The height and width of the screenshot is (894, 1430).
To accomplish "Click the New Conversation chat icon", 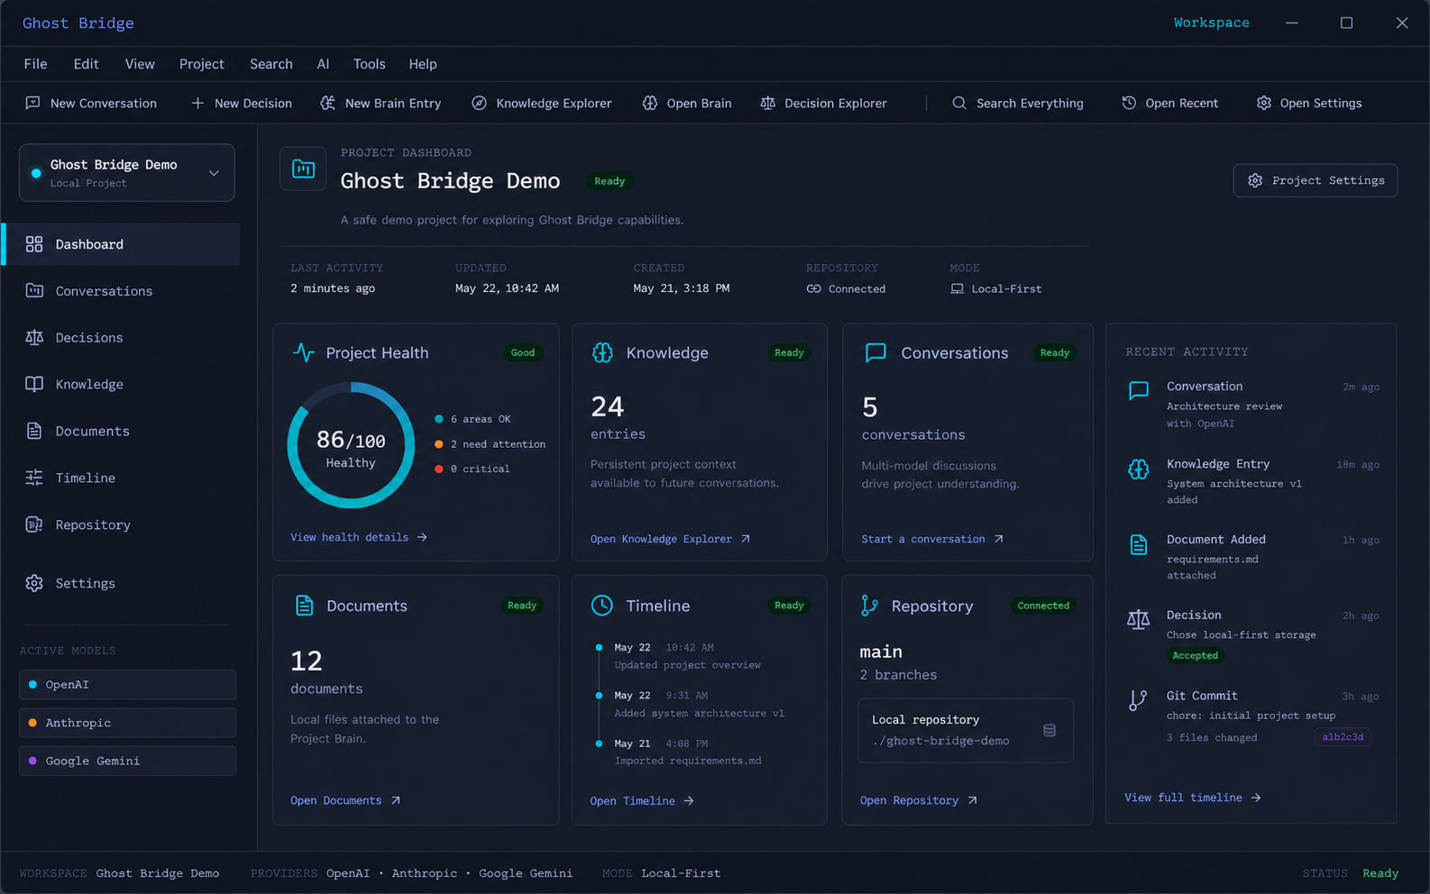I will coord(33,103).
